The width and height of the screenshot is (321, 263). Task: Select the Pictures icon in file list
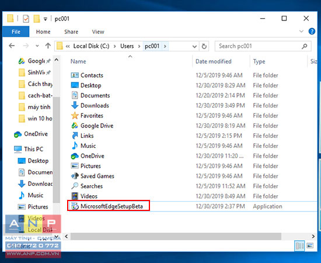coord(75,165)
